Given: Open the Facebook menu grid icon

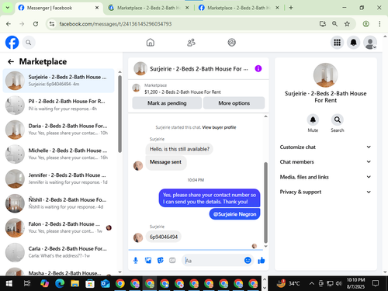Looking at the screenshot, I should point(337,43).
